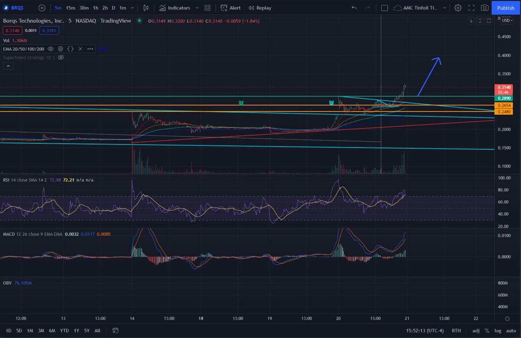Screen dimensions: 521x338
Task: Open the candlestick chart type selector
Action: pos(146,8)
